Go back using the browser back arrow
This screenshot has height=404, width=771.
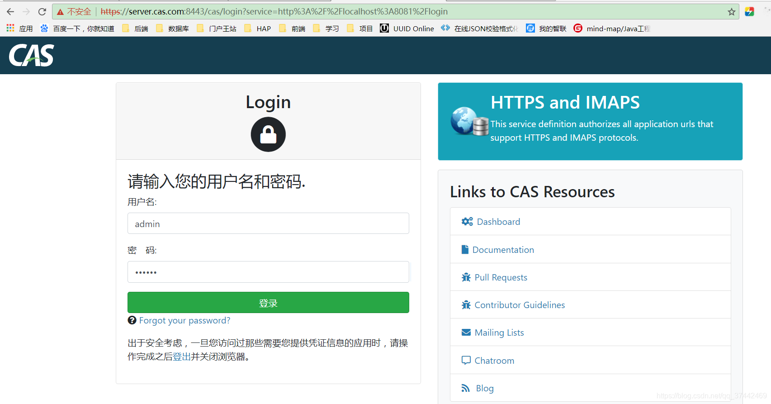pyautogui.click(x=10, y=12)
